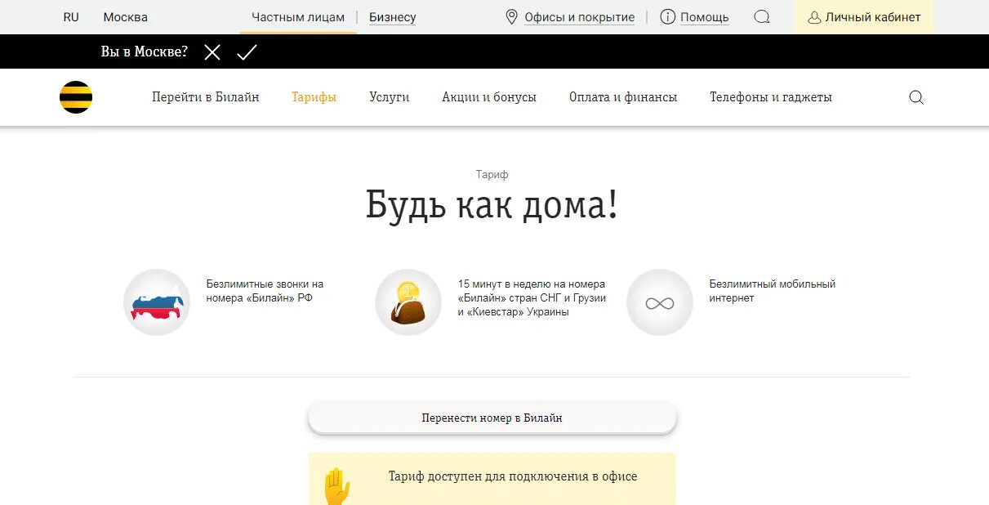Click Безлимитные звонки на номера text
The image size is (989, 505).
coord(265,291)
